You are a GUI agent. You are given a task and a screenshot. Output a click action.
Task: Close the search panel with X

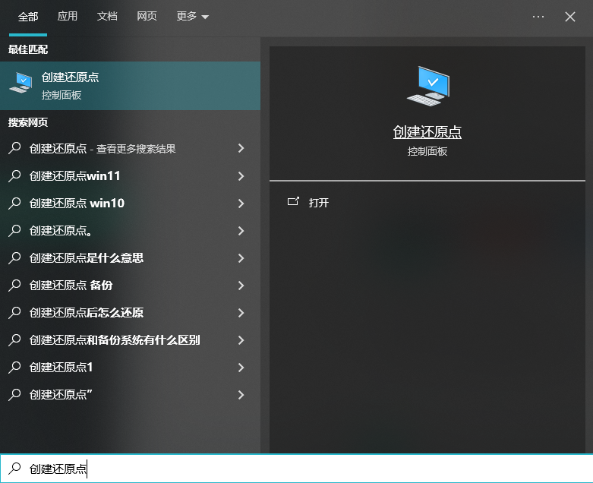[570, 17]
